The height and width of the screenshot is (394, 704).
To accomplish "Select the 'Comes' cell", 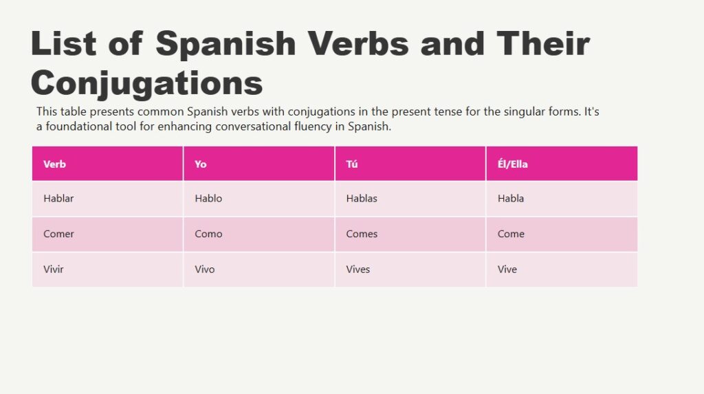I will [x=410, y=234].
